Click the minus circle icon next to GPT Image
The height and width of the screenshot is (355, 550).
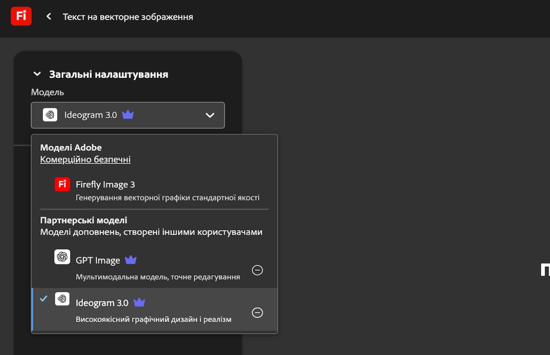pos(258,270)
